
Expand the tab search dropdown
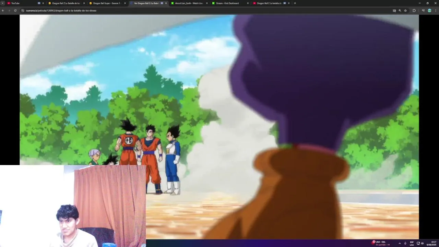(x=2, y=3)
